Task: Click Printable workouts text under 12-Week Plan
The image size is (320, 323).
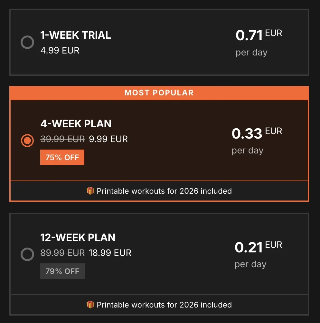Action: point(164,305)
